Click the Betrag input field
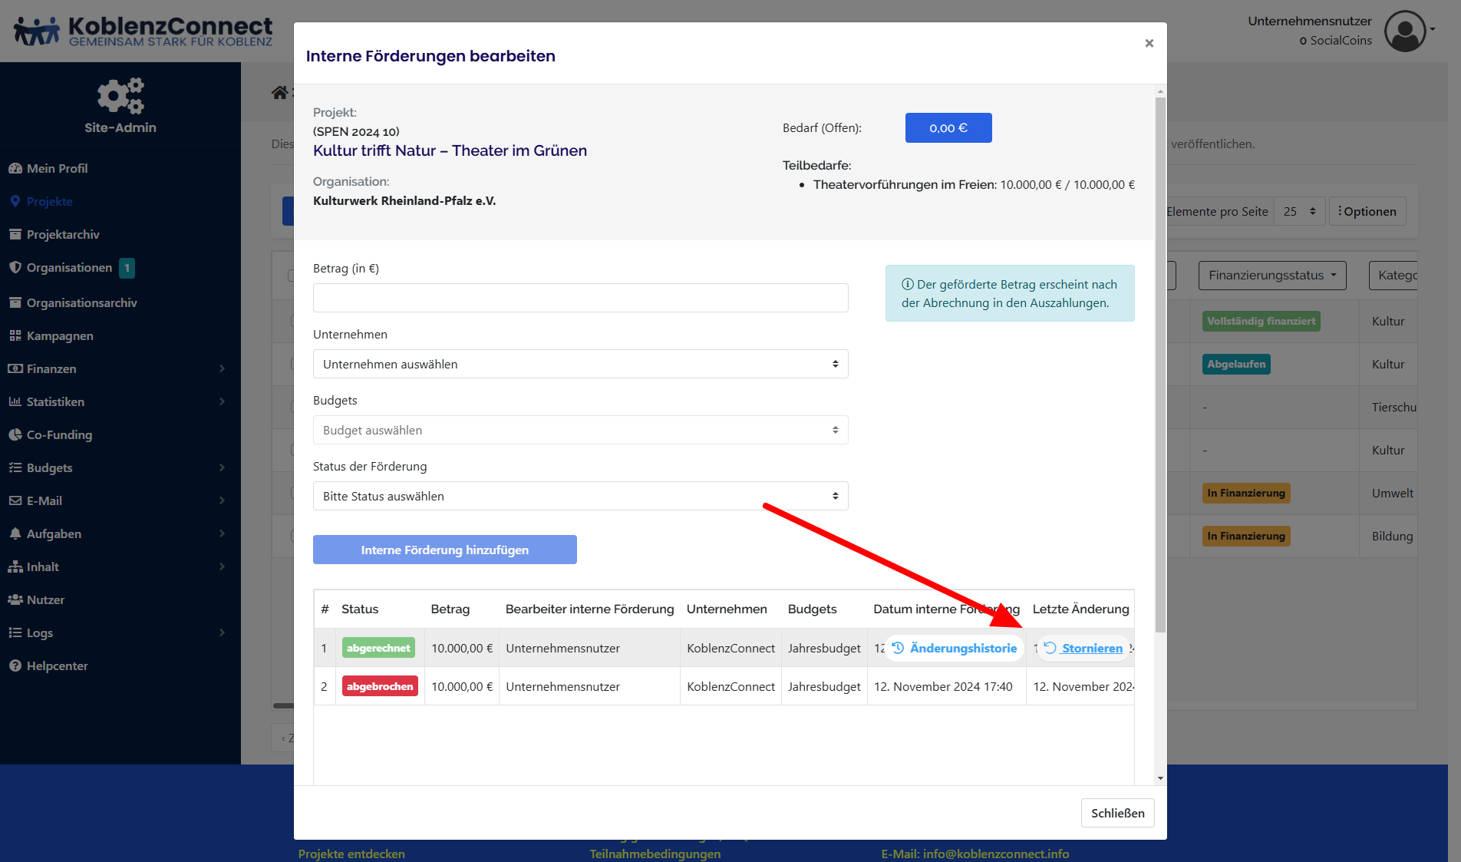The height and width of the screenshot is (862, 1461). pos(580,298)
